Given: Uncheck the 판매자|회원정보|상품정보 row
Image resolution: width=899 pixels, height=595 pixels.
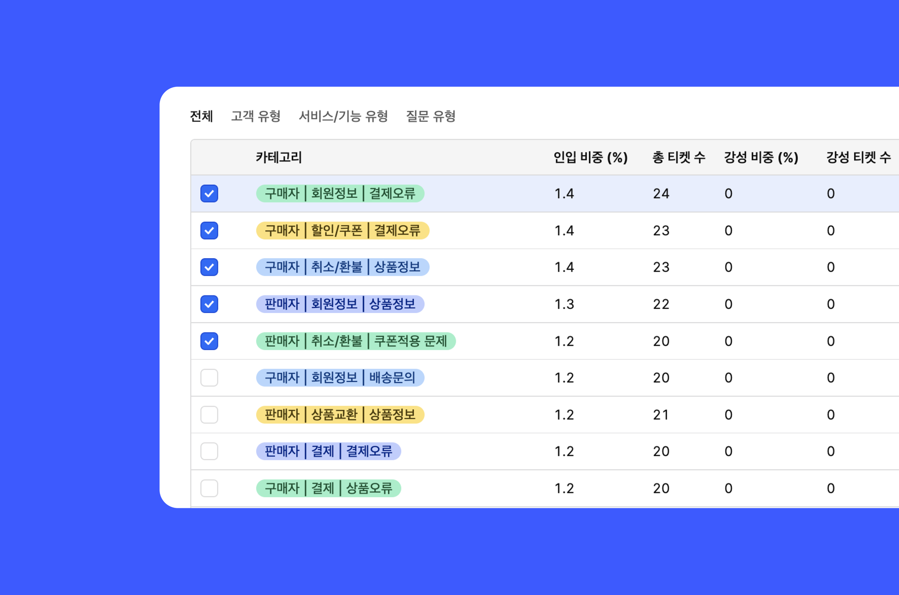Looking at the screenshot, I should 209,304.
